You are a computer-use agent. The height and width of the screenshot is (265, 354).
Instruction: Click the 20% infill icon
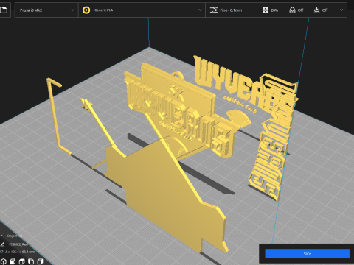pos(265,10)
